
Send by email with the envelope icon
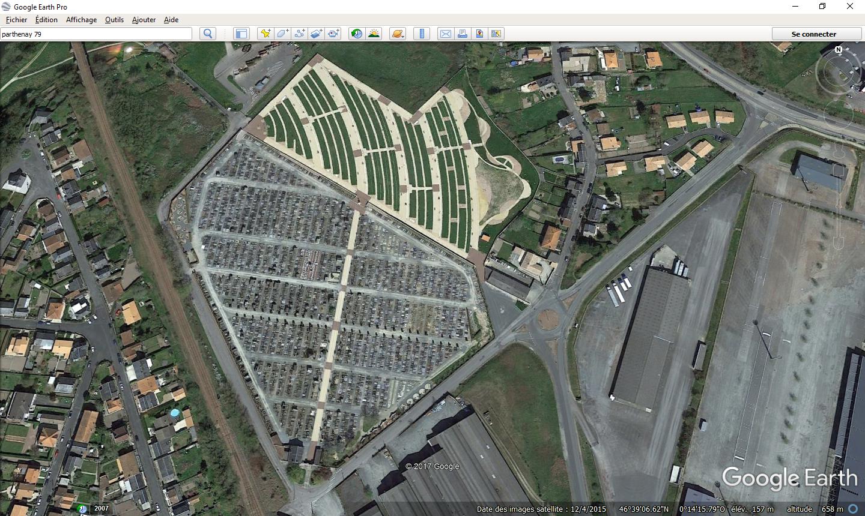click(445, 34)
